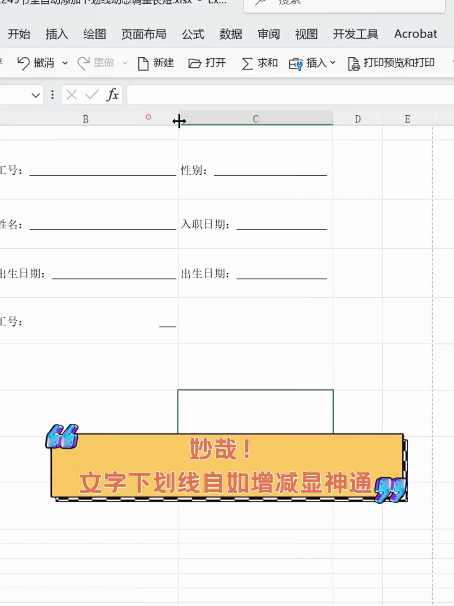454x606 pixels.
Task: Open 打印预览和打印 (Print Preview and Print)
Action: click(x=391, y=63)
